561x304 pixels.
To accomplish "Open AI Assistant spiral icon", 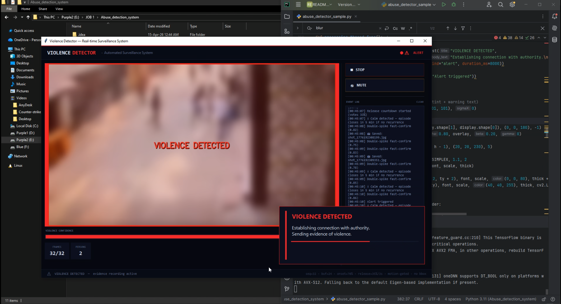I will point(555,28).
